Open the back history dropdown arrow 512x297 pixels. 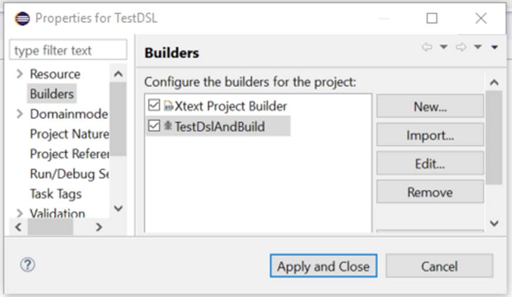pos(444,47)
